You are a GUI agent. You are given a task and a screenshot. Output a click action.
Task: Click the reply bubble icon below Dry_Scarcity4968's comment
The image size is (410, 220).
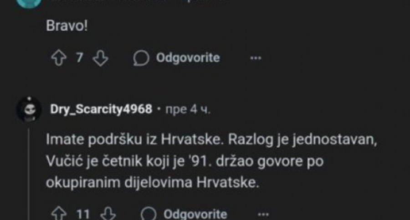[149, 214]
